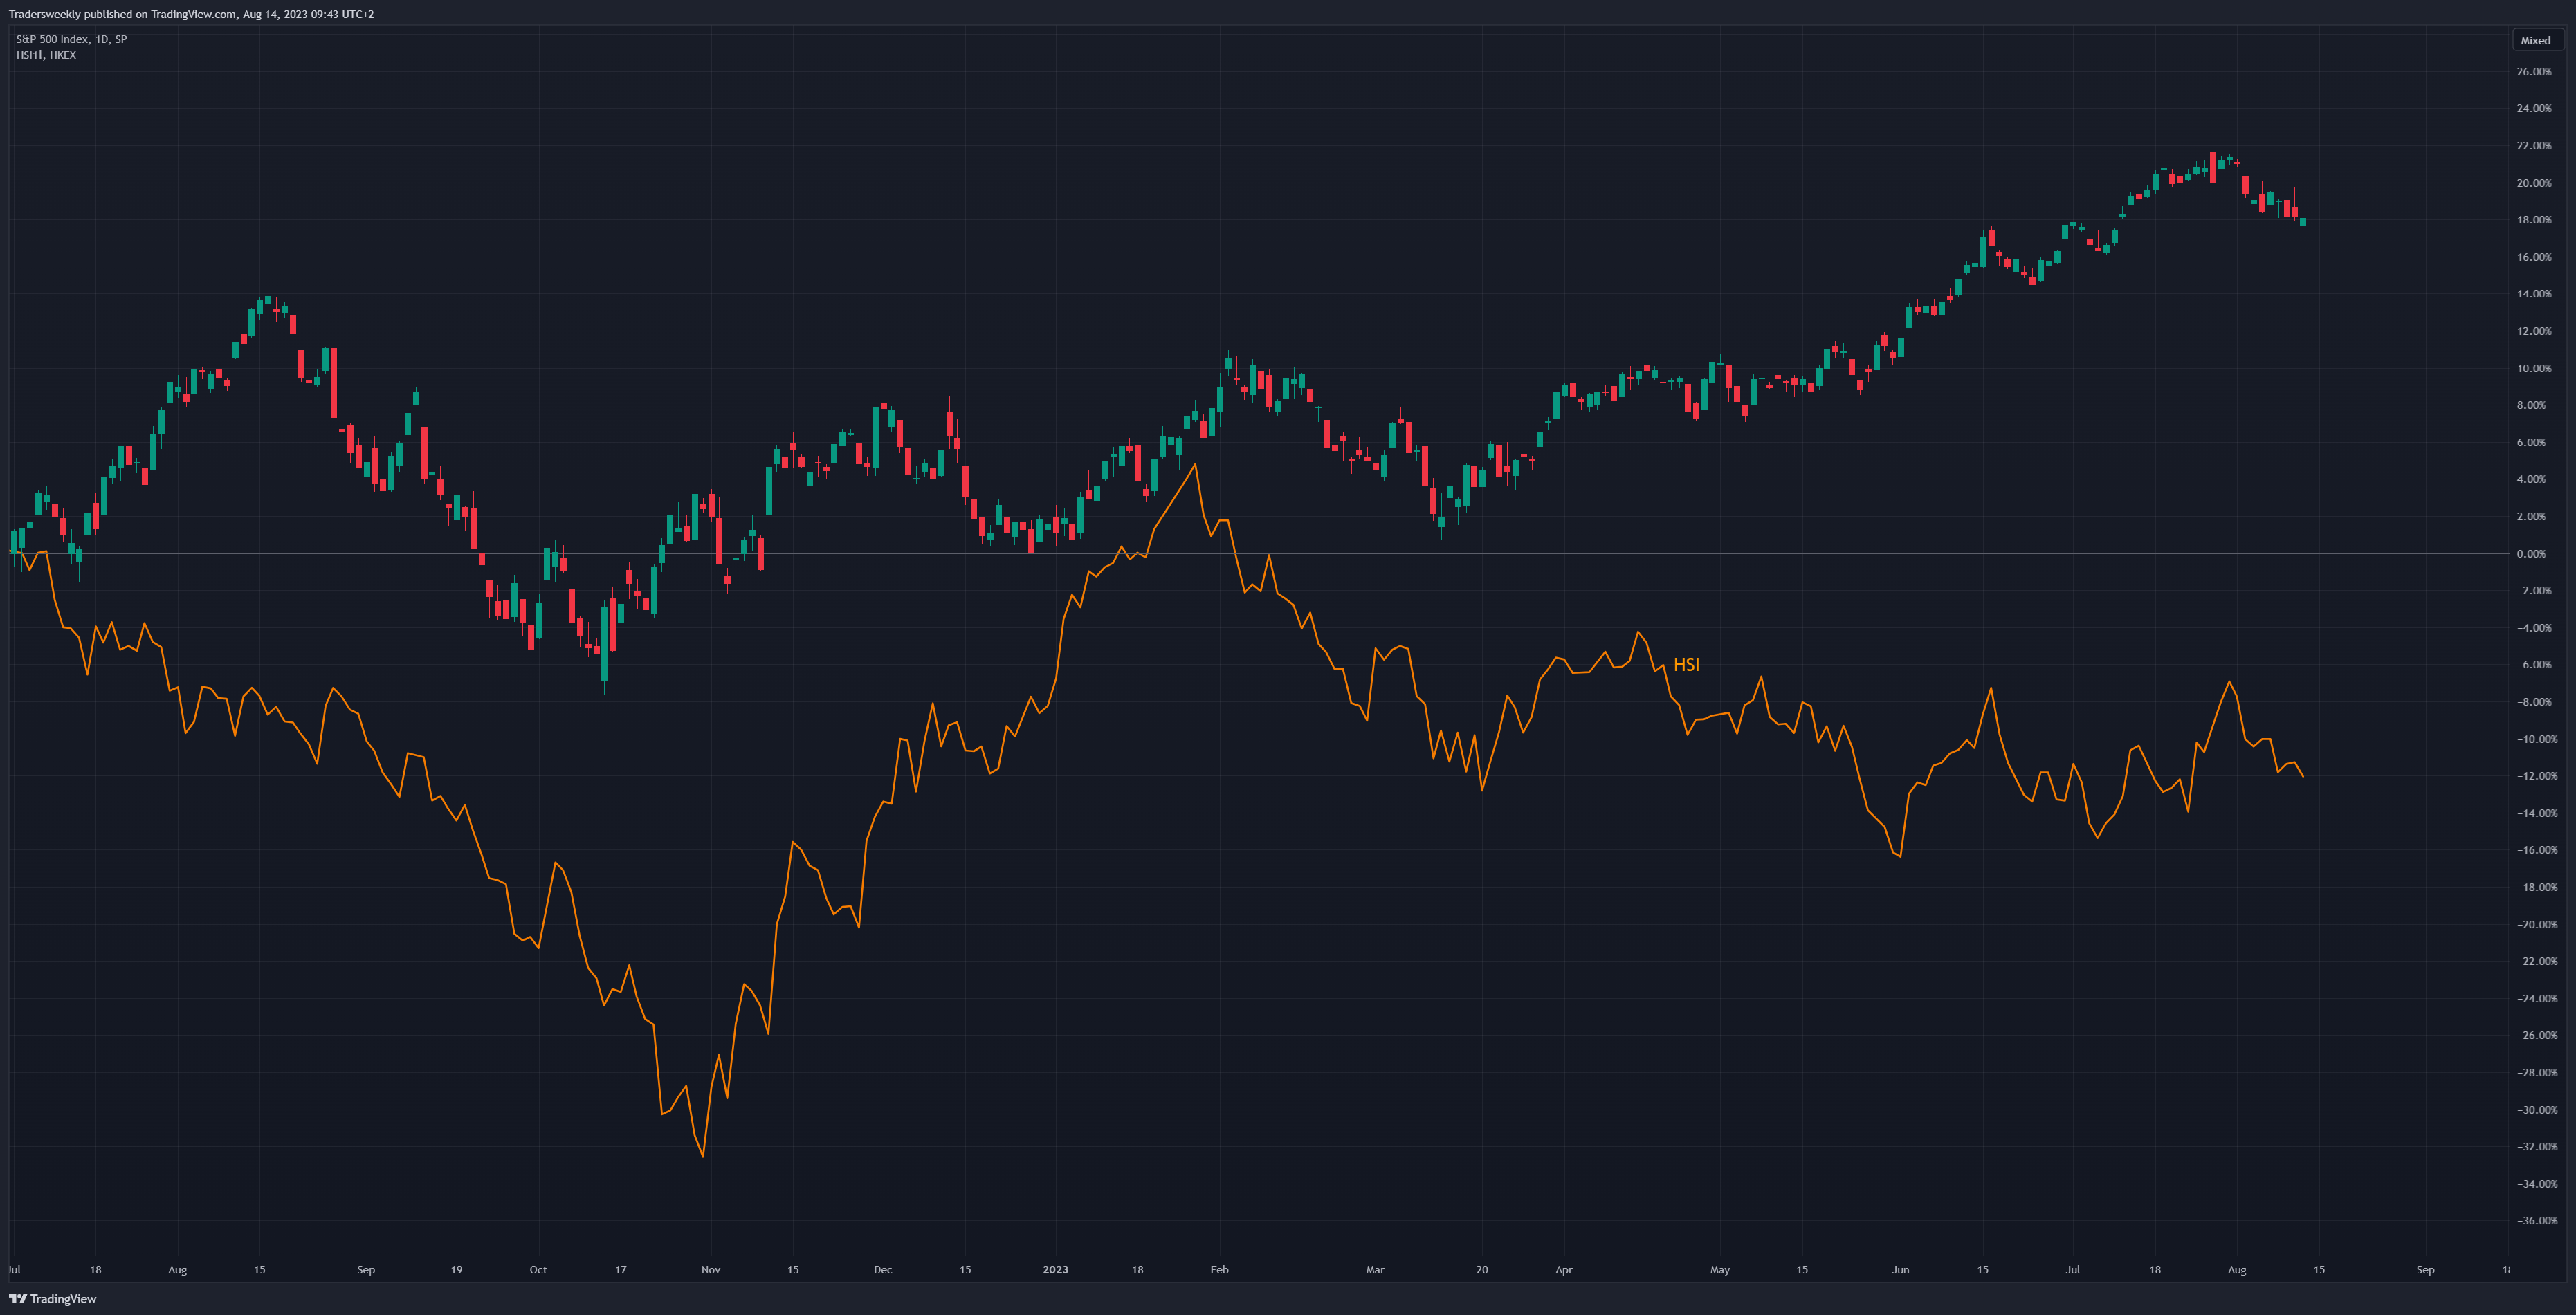2576x1315 pixels.
Task: Click the rightmost Sep label on time axis
Action: (x=2425, y=1270)
